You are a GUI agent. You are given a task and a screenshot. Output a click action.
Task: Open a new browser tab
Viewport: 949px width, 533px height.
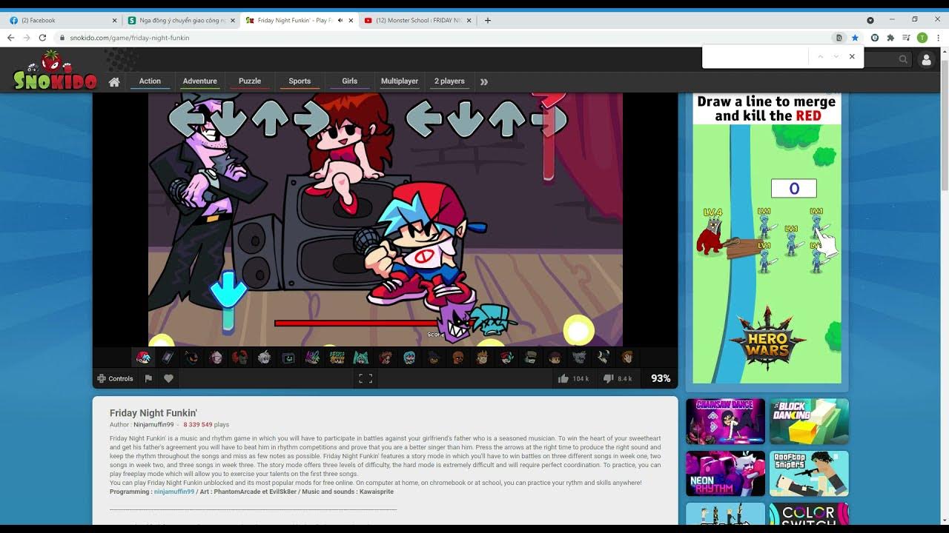point(487,20)
